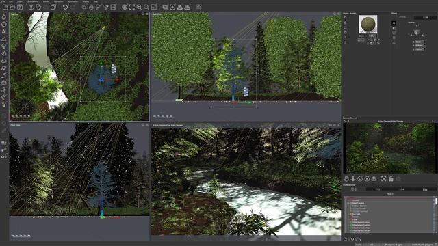
Task: Click the zoom-in magnifier icon
Action: pyautogui.click(x=139, y=8)
